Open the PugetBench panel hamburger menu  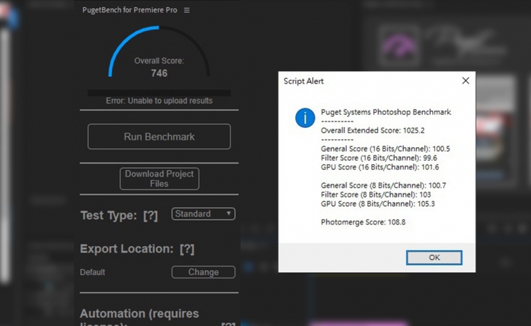tap(187, 10)
